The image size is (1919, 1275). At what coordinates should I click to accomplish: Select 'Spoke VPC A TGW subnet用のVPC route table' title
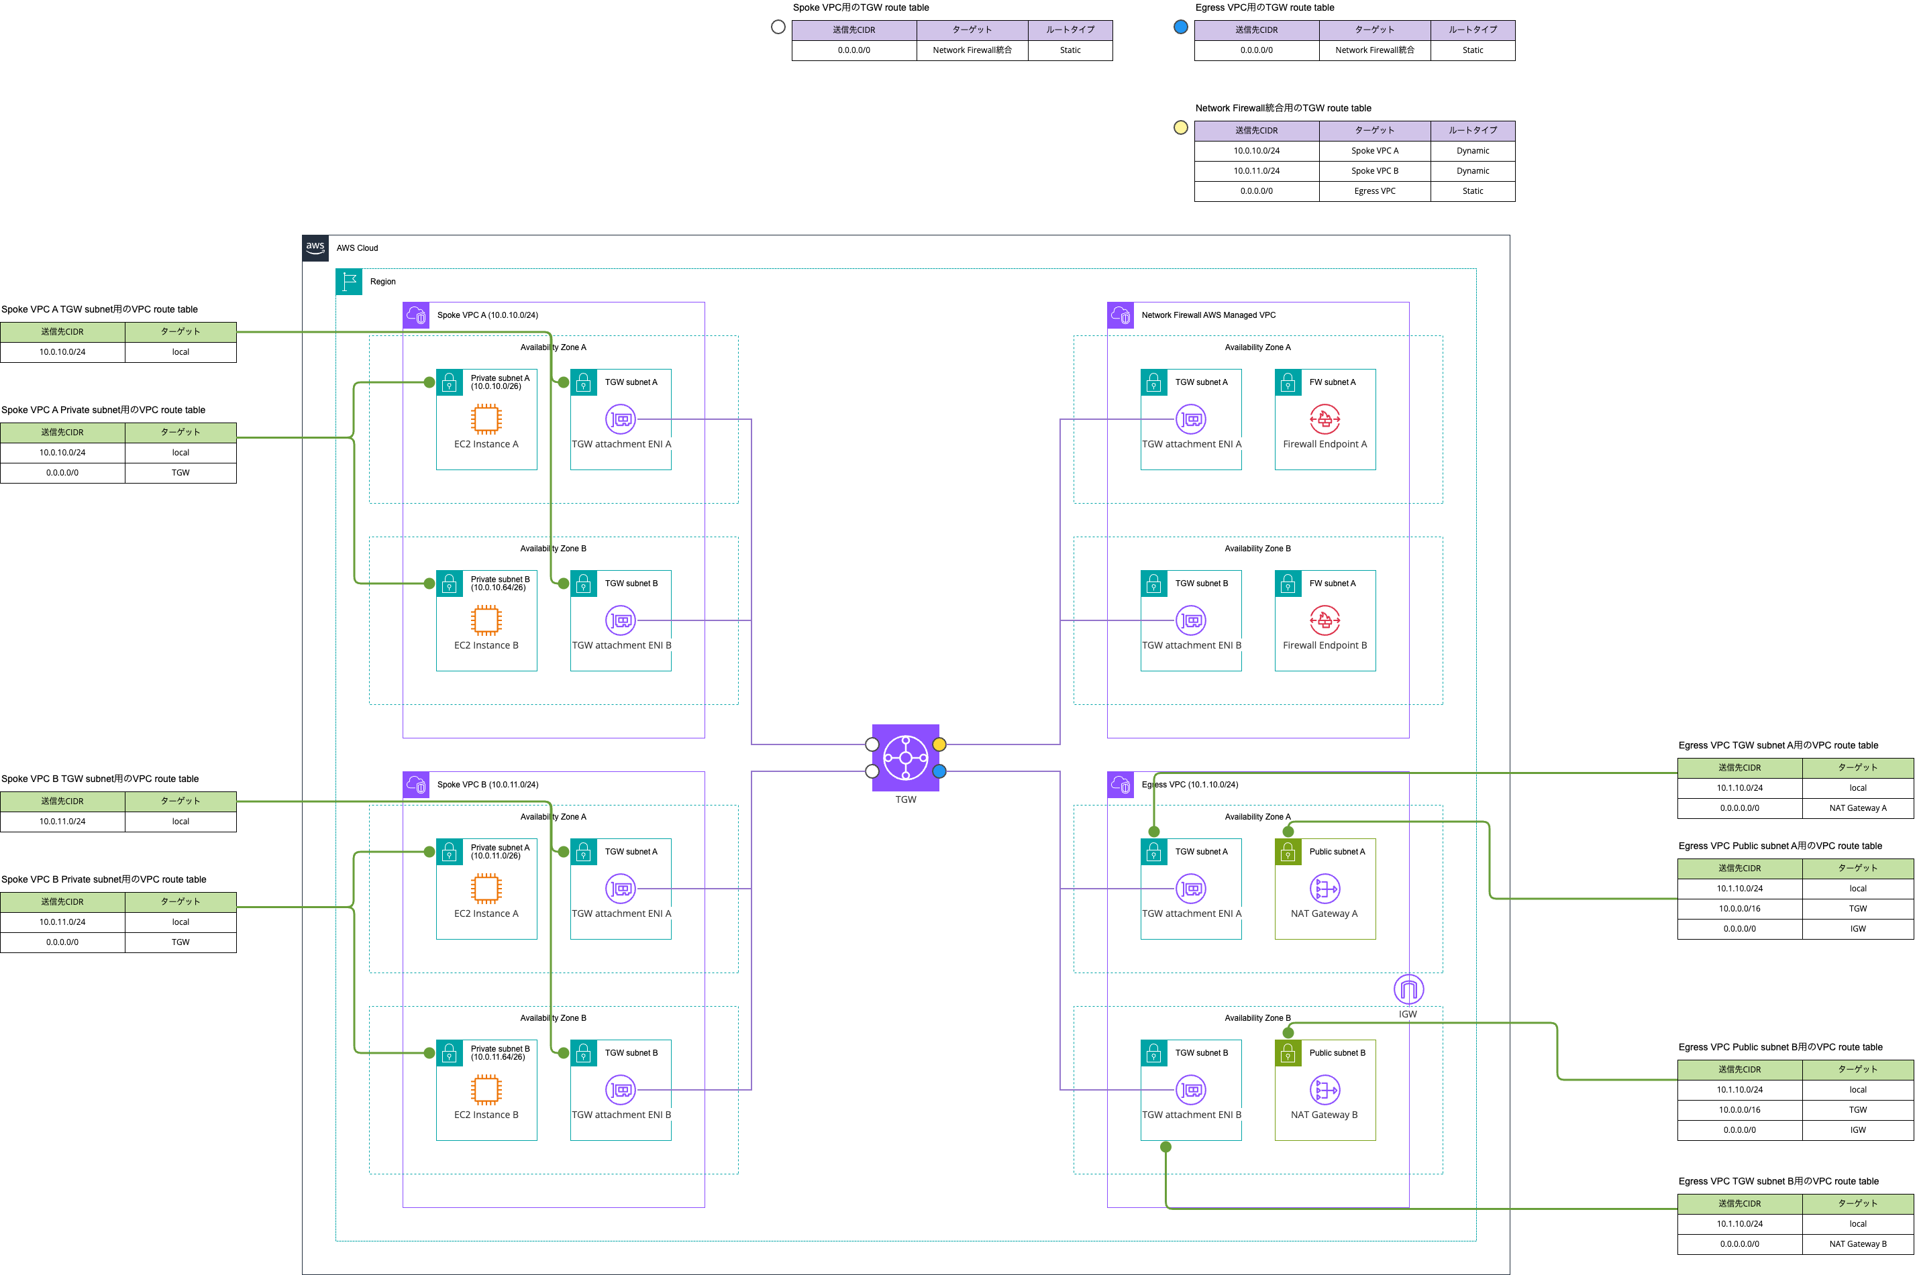(x=99, y=309)
